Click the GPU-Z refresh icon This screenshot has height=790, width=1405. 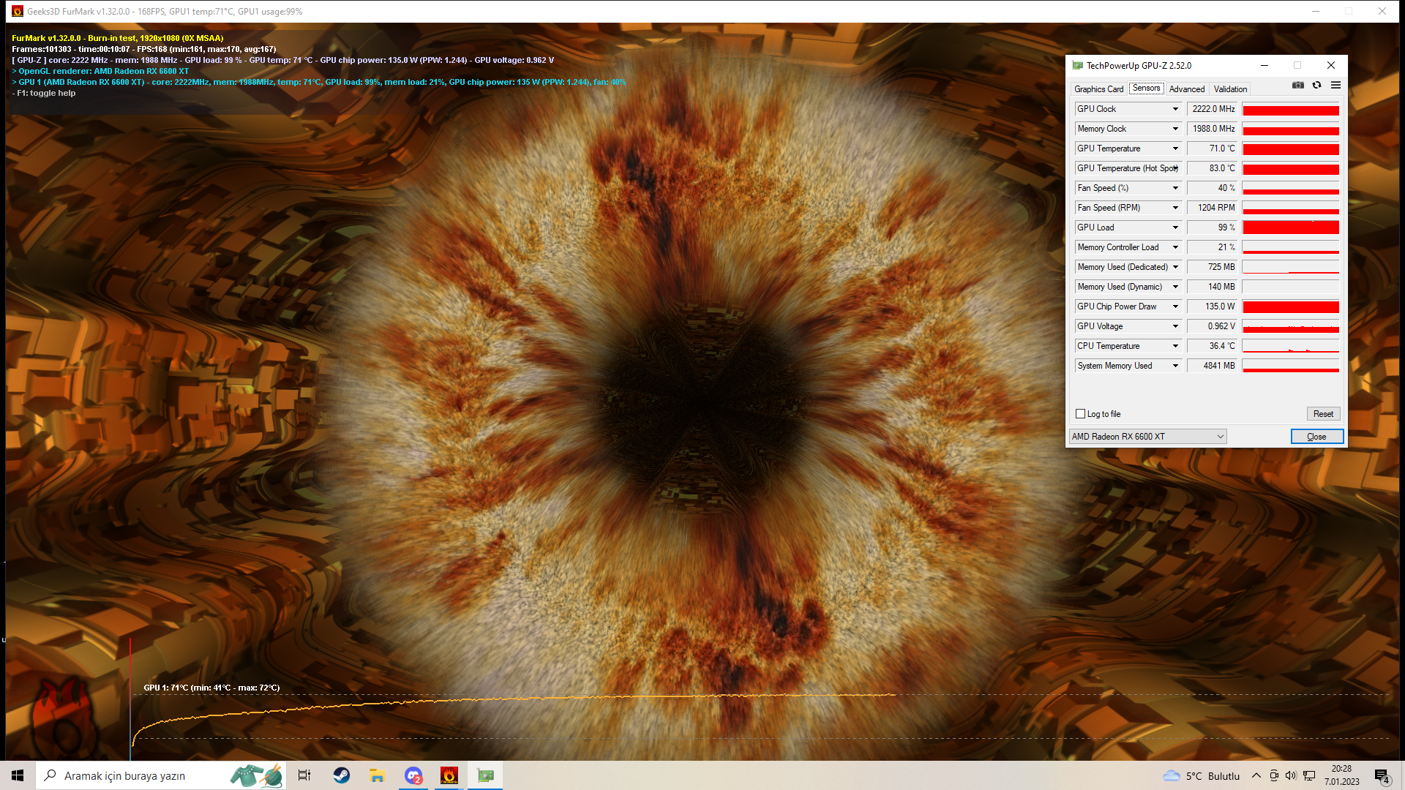coord(1316,86)
